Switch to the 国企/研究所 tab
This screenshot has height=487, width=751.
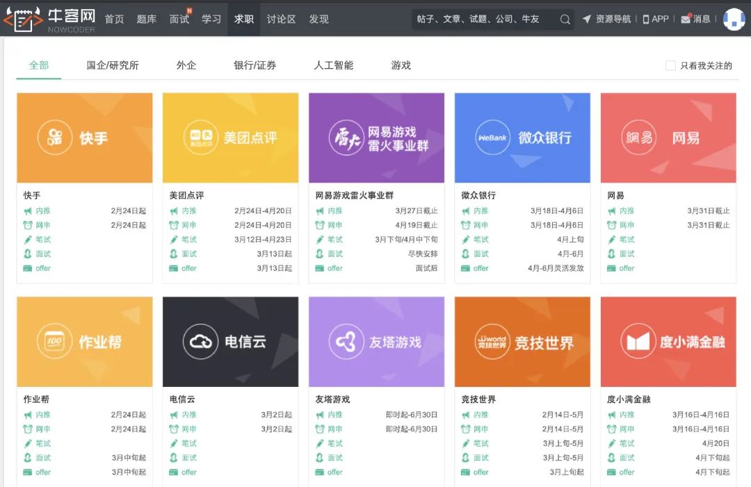113,65
